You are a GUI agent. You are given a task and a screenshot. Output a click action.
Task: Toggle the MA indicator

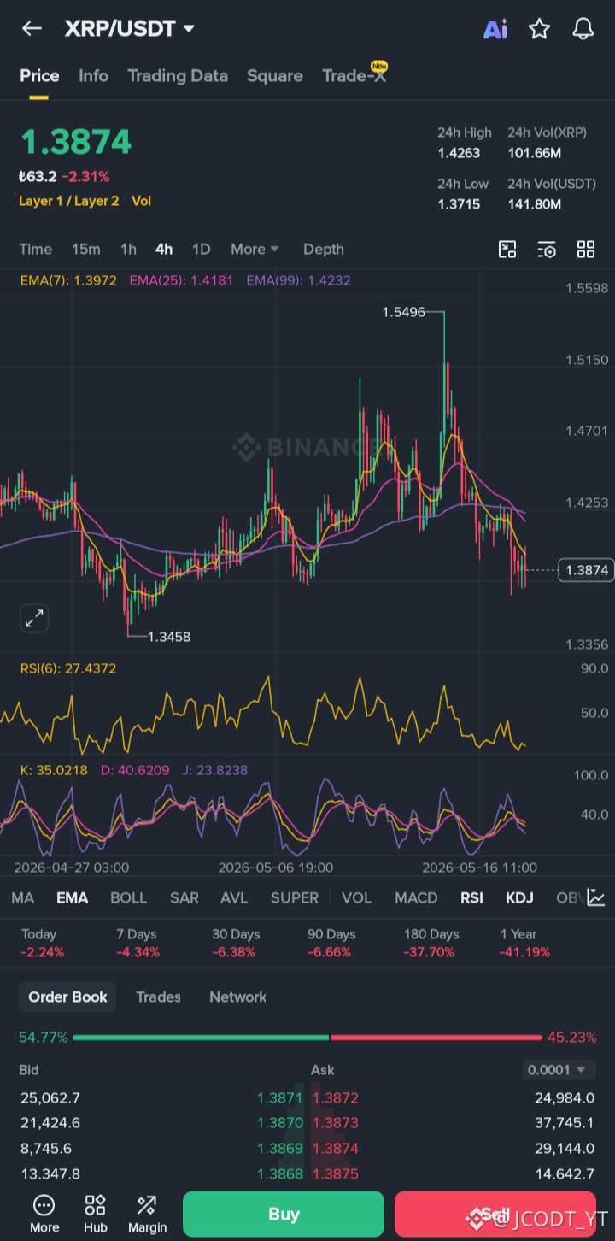point(23,897)
